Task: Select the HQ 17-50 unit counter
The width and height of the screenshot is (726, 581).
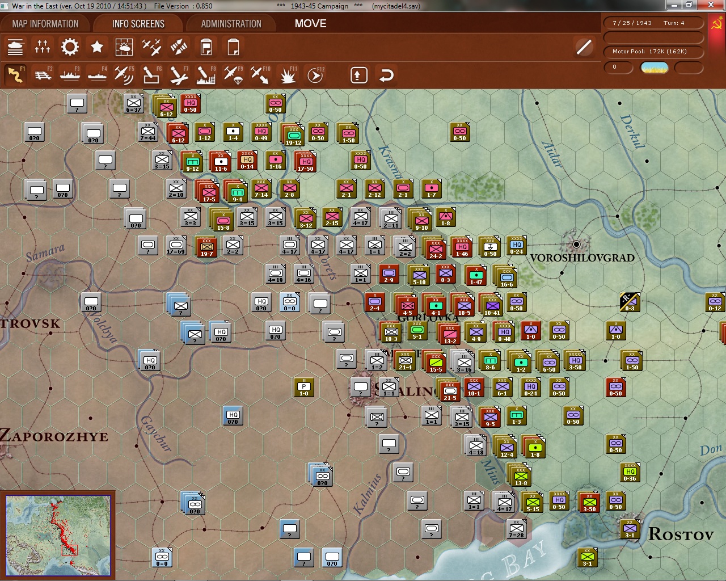Action: (306, 162)
